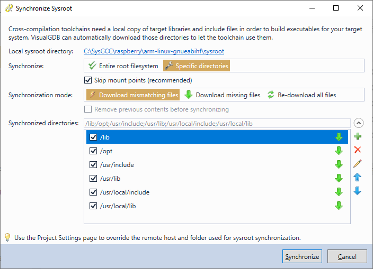The height and width of the screenshot is (269, 373).
Task: Remove selected directory with red X icon
Action: tap(358, 150)
